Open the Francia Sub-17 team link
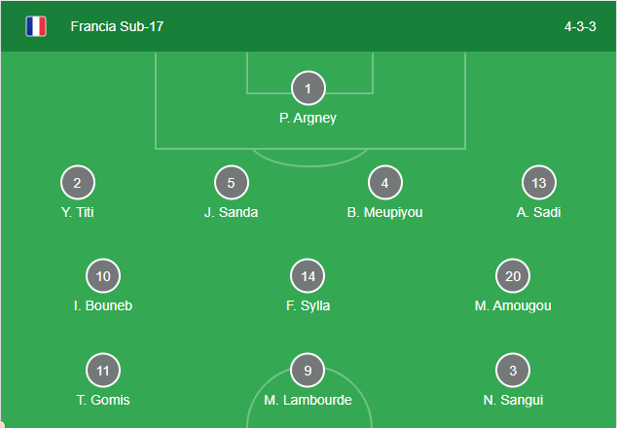The height and width of the screenshot is (428, 617). (x=117, y=26)
